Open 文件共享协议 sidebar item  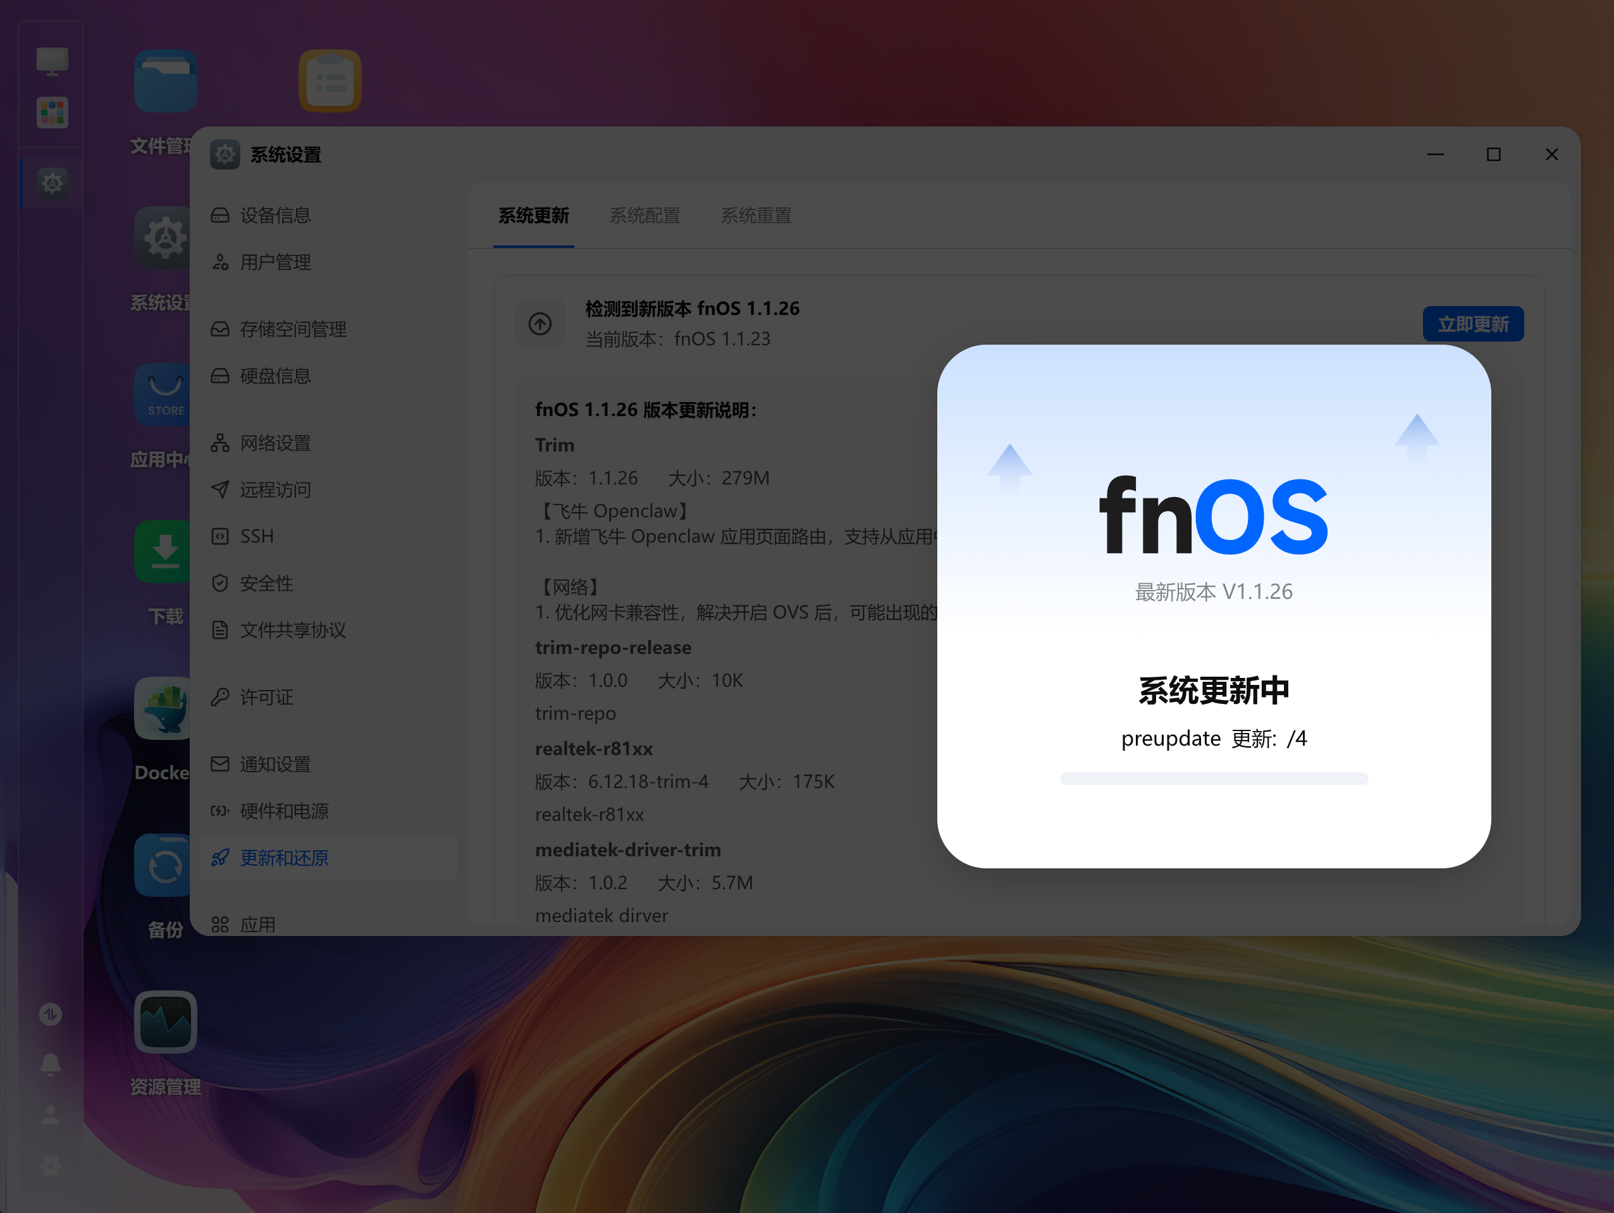329,630
